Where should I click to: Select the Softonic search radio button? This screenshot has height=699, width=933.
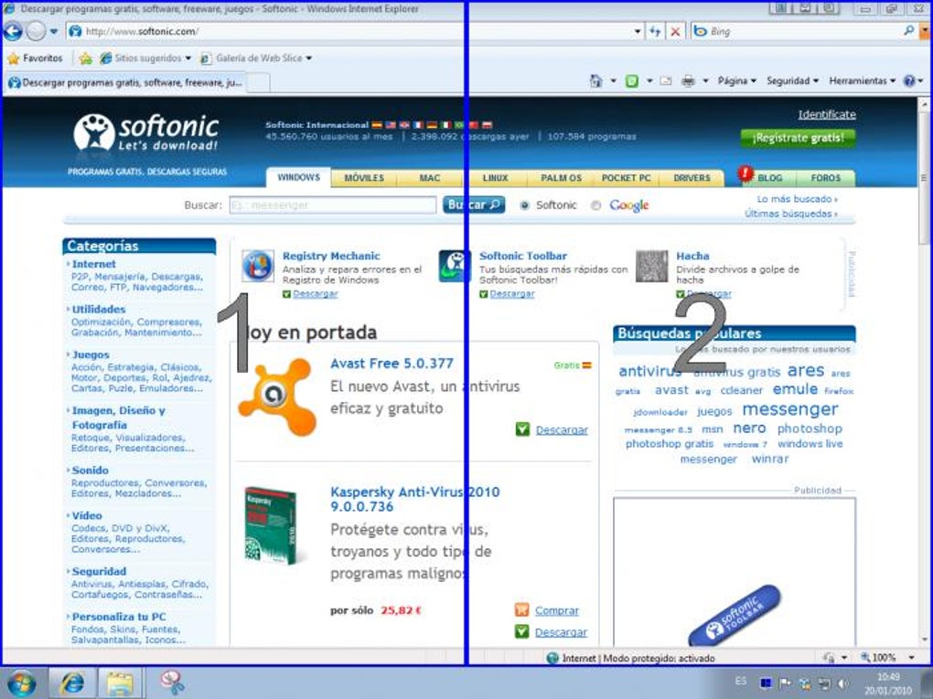[x=524, y=206]
